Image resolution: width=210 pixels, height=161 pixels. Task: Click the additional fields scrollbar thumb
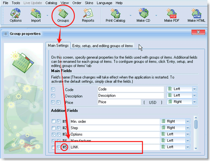pyautogui.click(x=196, y=125)
